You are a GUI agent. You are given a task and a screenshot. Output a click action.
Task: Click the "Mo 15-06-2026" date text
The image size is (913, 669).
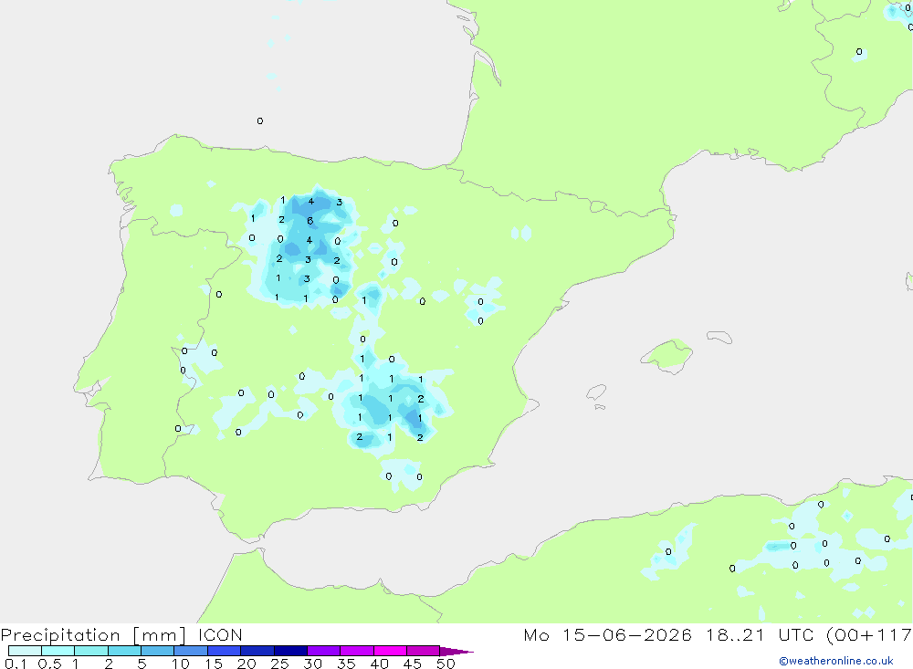(x=608, y=634)
